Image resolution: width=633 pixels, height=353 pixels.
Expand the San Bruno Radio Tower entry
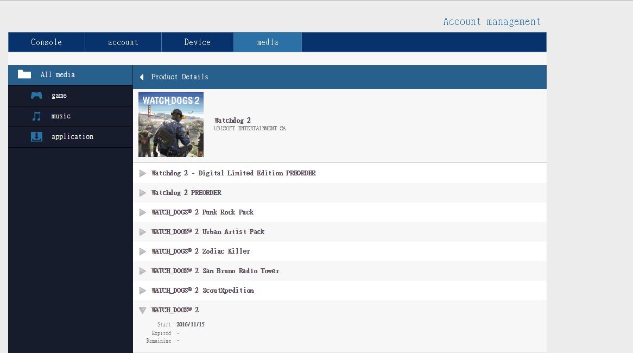pyautogui.click(x=142, y=271)
